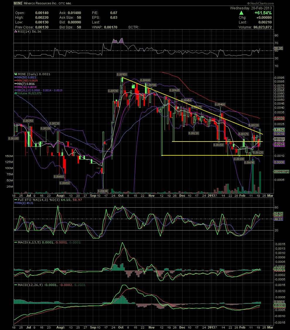290x330 pixels.
Task: Click the 0.0029 red MA axis tag
Action: (279, 119)
